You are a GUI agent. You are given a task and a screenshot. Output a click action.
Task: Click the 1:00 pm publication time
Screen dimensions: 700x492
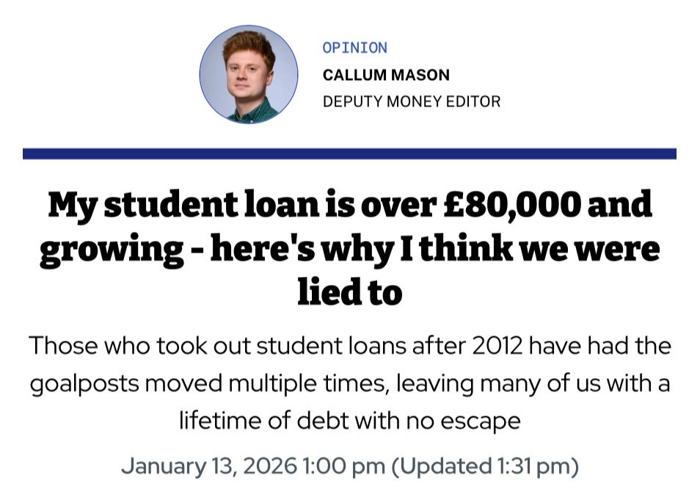click(x=343, y=466)
